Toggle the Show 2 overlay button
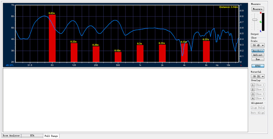This screenshot has height=139, width=273. 260,90
